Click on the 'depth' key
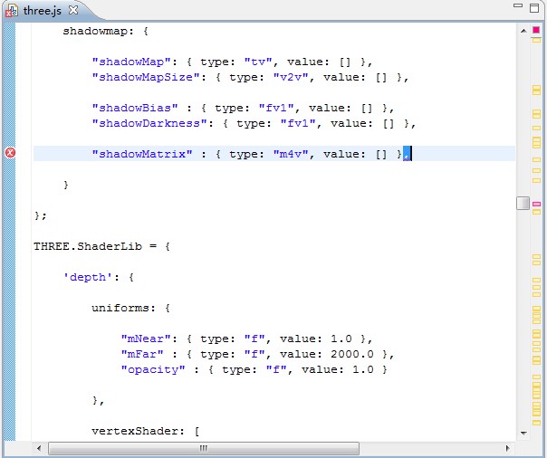The width and height of the screenshot is (547, 458). [x=88, y=277]
